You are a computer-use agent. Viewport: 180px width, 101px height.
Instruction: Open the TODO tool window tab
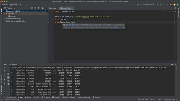click(37, 97)
